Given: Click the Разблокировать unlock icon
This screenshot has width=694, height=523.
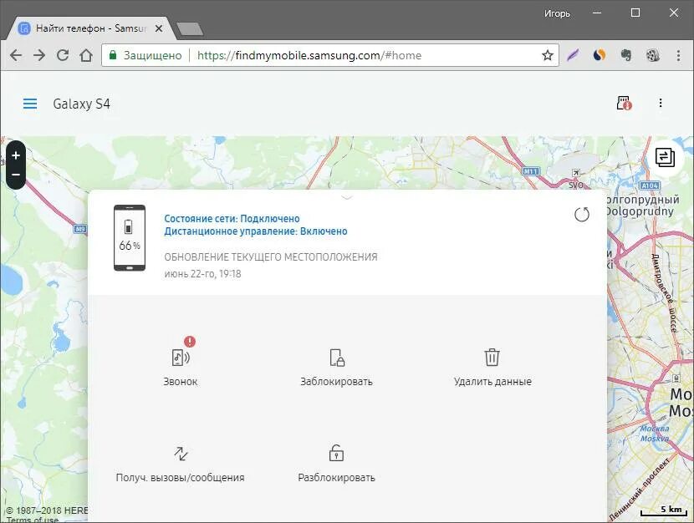Looking at the screenshot, I should [336, 453].
